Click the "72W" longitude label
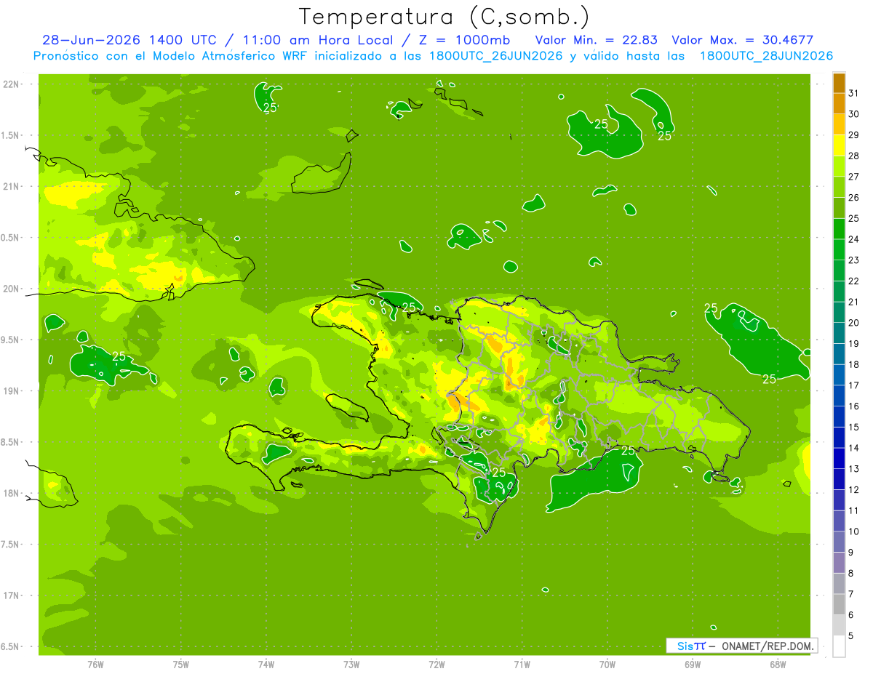The height and width of the screenshot is (674, 873). coord(436,664)
